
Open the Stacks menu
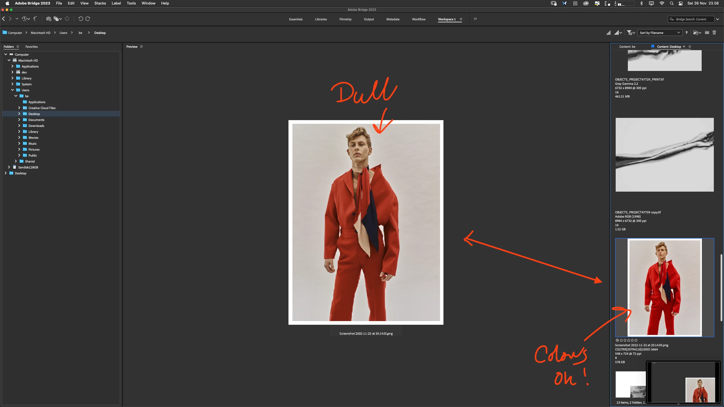(100, 3)
